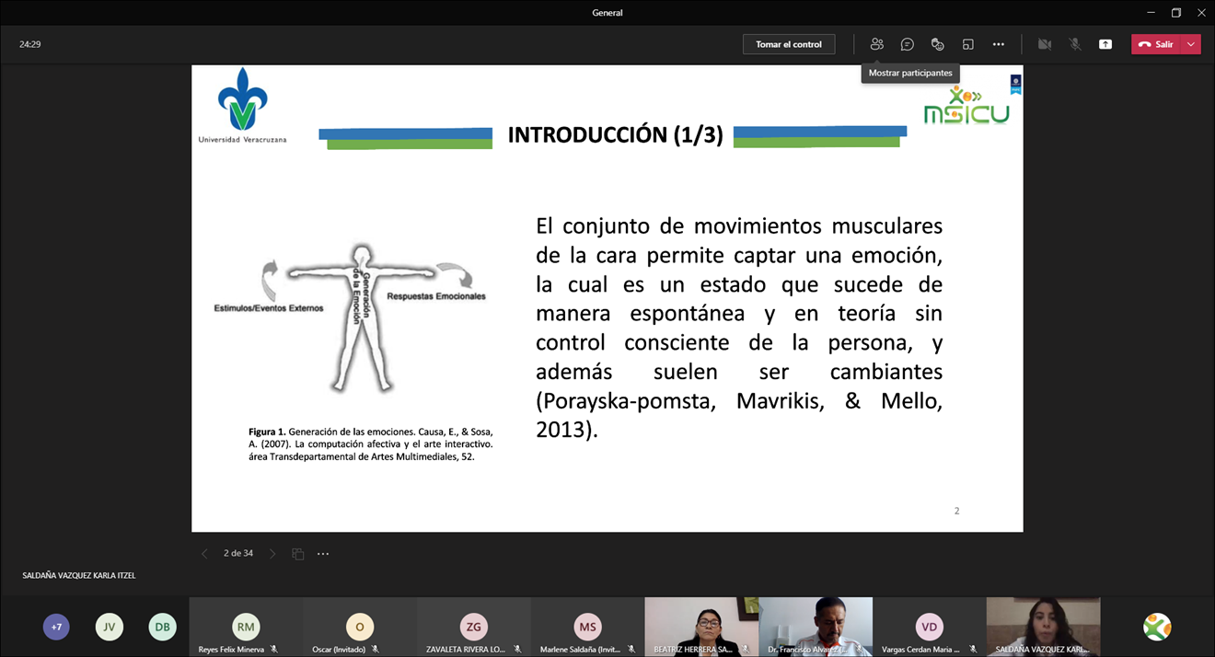Unmute the microphone

(1074, 44)
